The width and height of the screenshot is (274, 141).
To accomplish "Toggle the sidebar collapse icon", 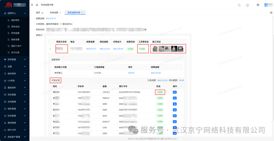I will pos(32,5).
